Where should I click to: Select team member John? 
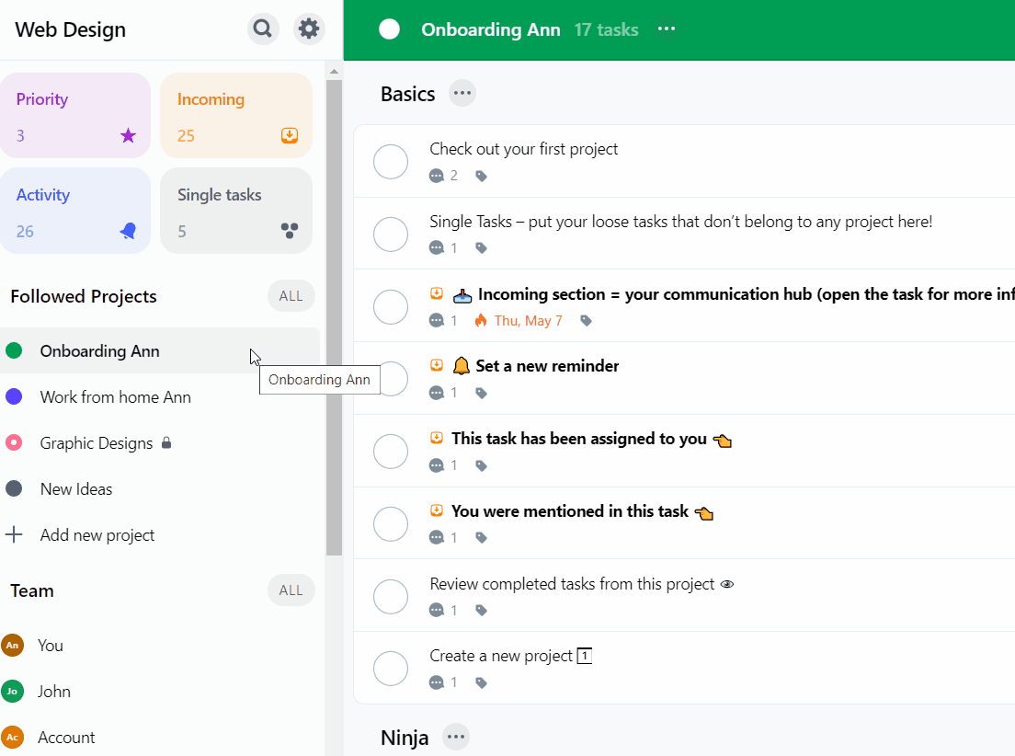click(53, 692)
